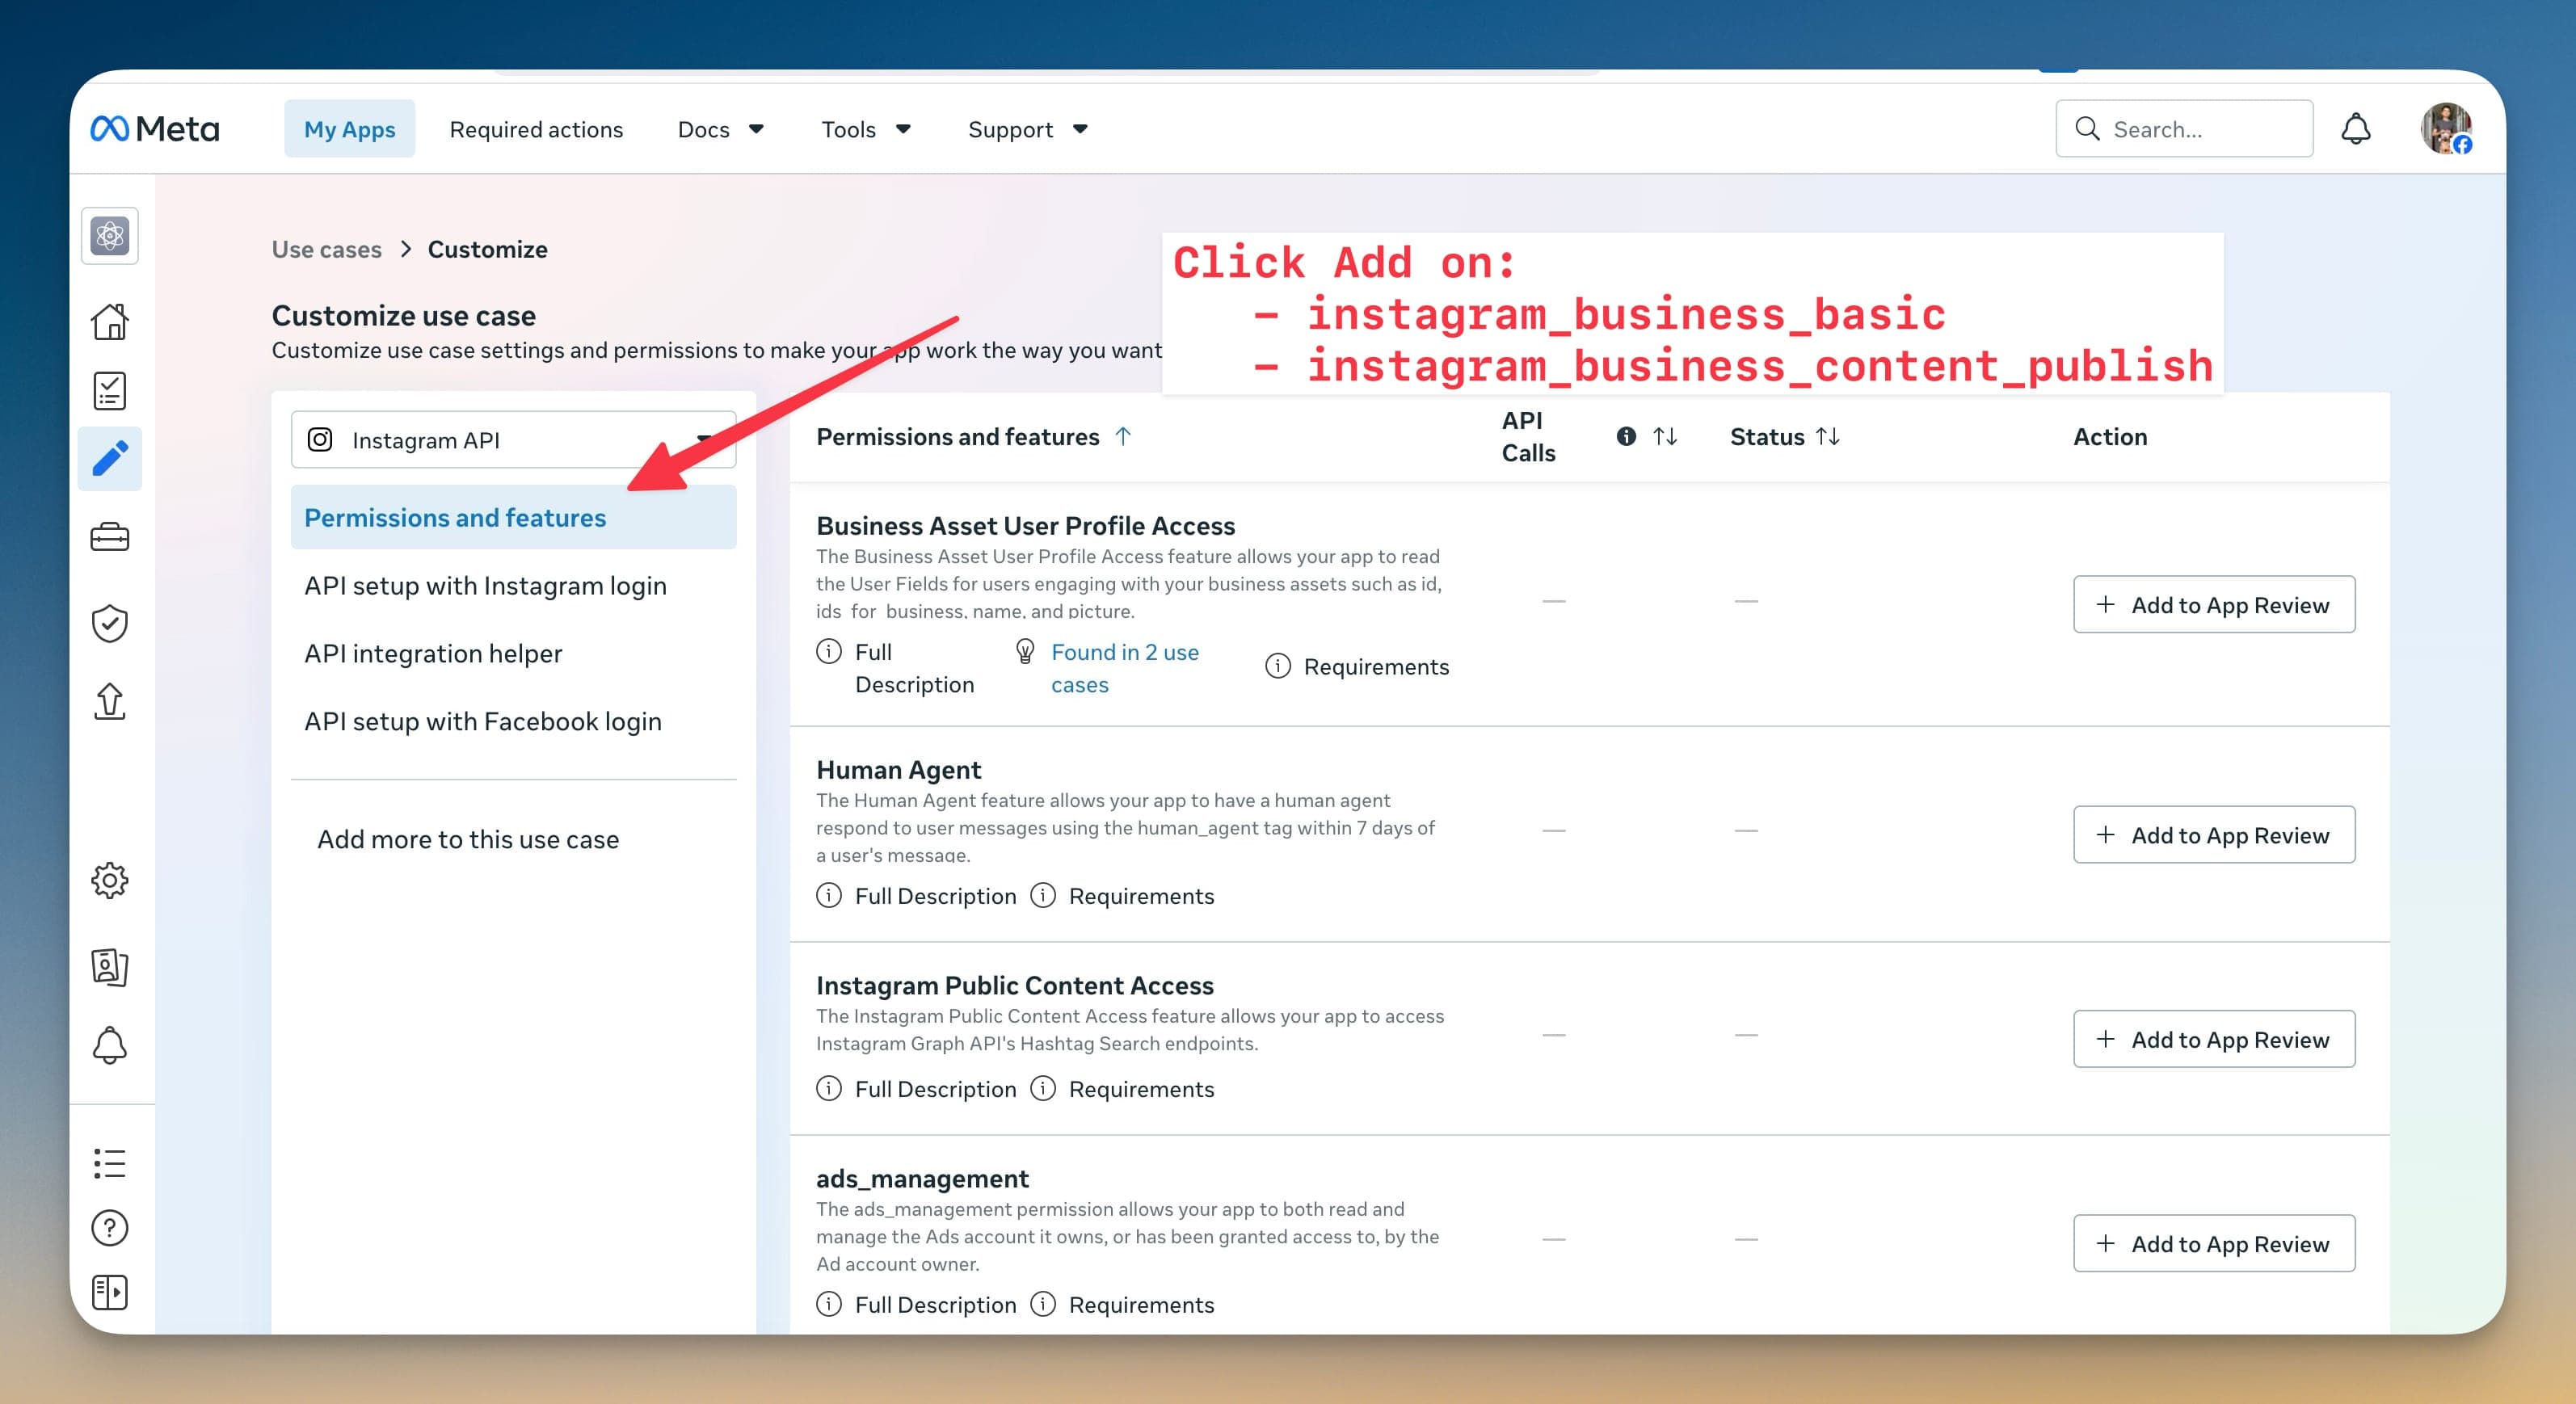Open the briefcase sidebar icon
The height and width of the screenshot is (1404, 2576).
pyautogui.click(x=110, y=537)
